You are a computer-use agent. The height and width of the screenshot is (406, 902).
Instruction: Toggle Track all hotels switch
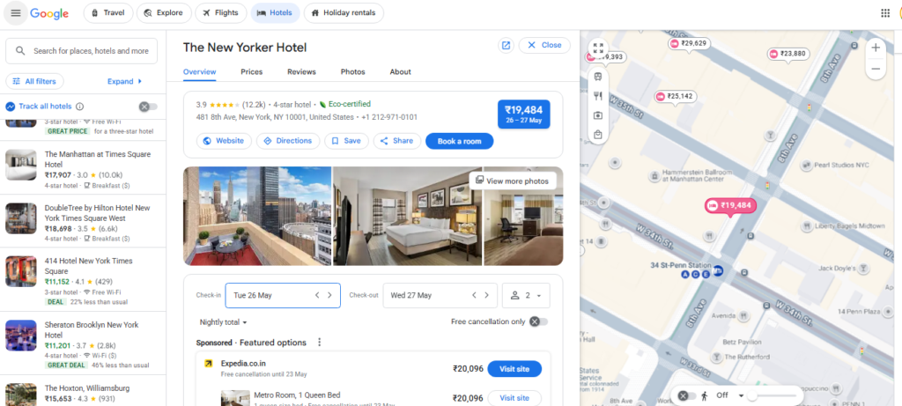(x=148, y=107)
